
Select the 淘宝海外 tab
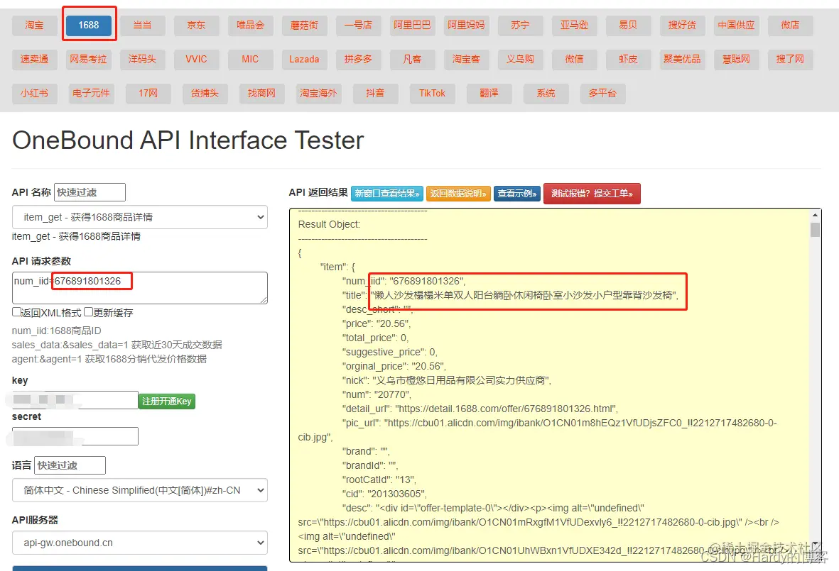(x=318, y=94)
